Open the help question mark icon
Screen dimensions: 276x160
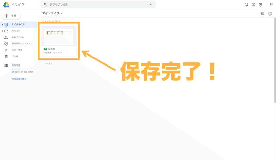point(253,5)
